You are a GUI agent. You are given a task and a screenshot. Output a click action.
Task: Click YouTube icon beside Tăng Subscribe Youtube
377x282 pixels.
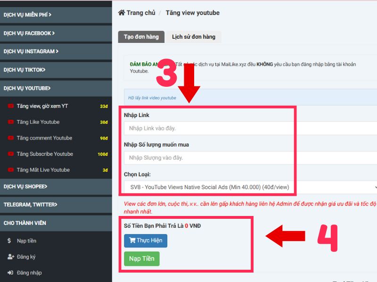pos(10,154)
